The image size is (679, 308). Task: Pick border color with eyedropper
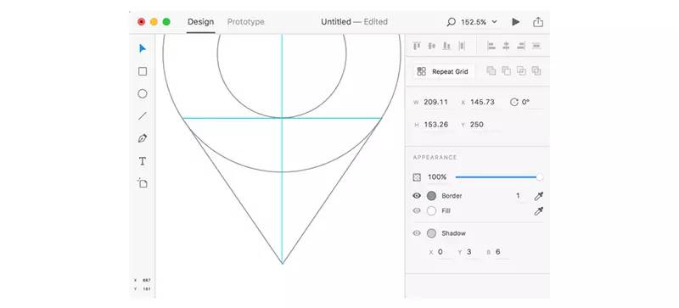coord(539,196)
